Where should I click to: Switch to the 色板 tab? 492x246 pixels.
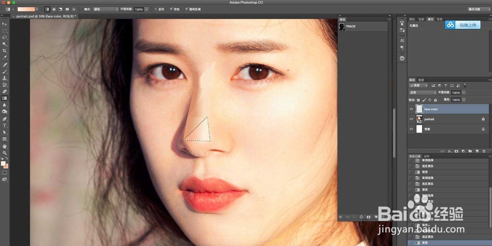pos(422,19)
